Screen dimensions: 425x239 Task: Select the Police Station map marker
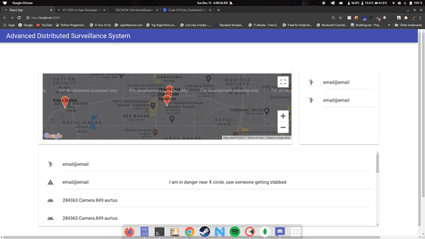tap(65, 102)
